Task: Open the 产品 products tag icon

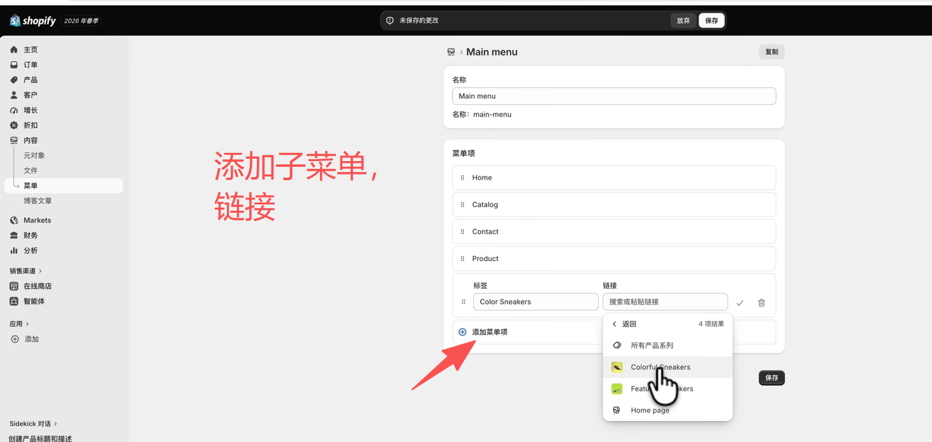Action: [14, 80]
